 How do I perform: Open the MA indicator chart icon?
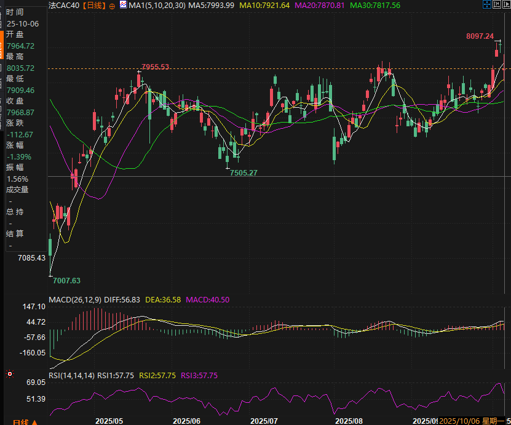coord(123,5)
